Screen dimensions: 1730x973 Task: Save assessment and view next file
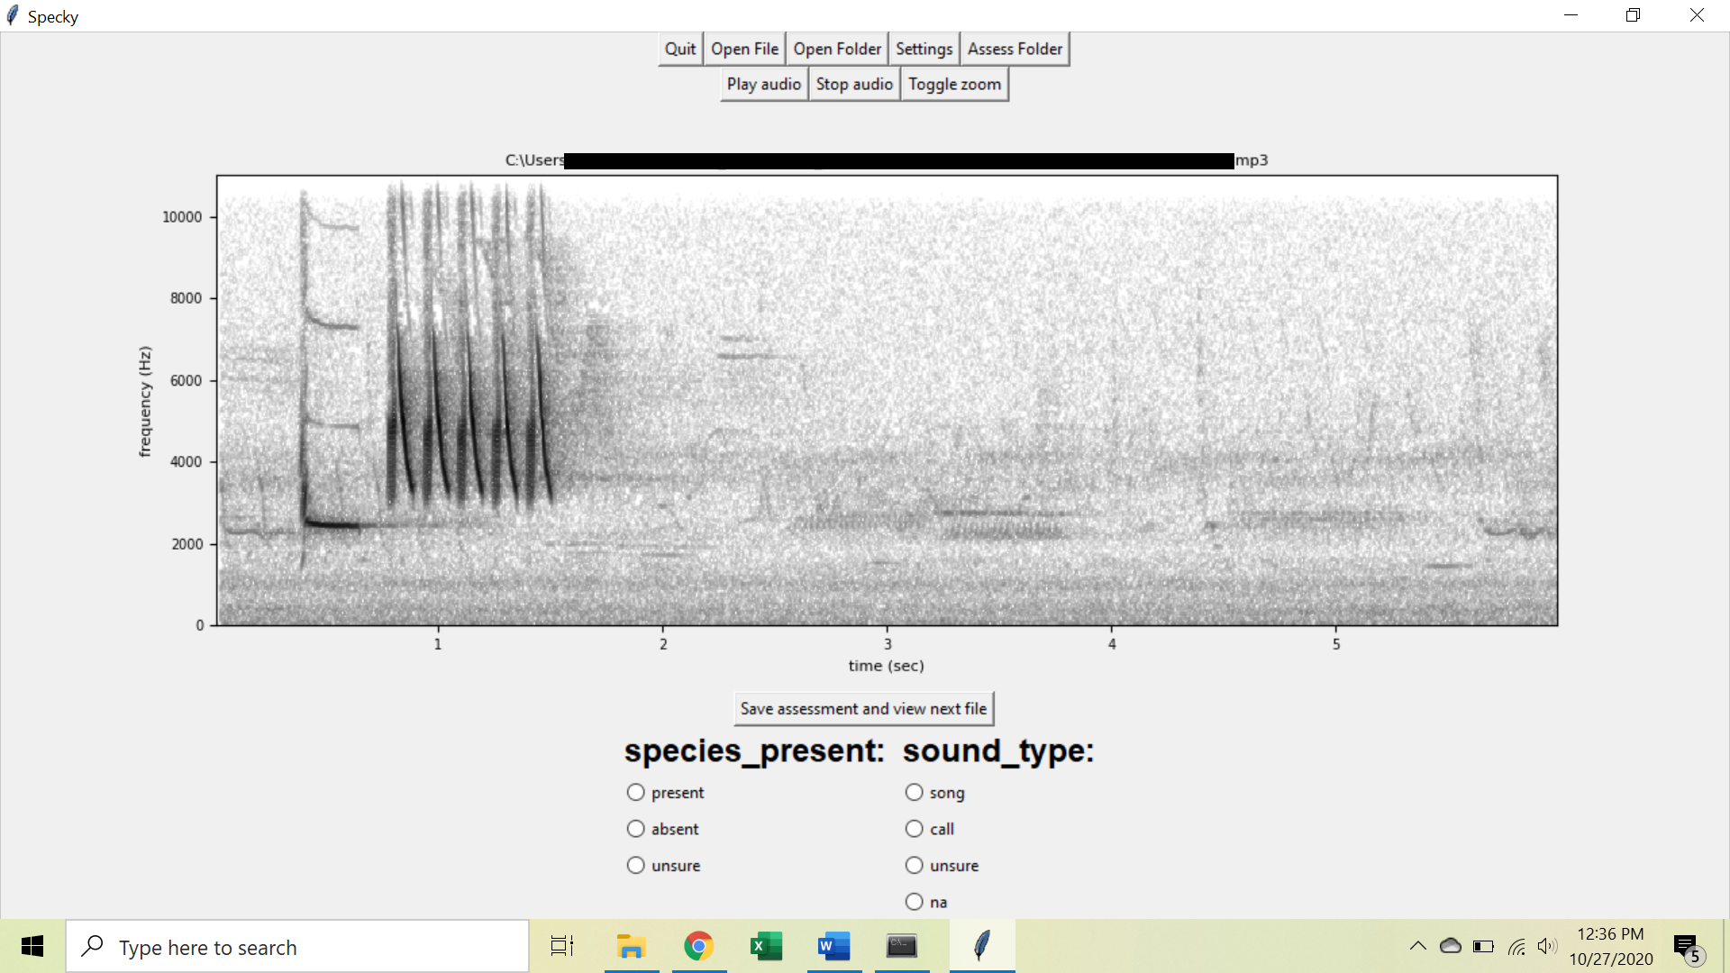pos(863,709)
